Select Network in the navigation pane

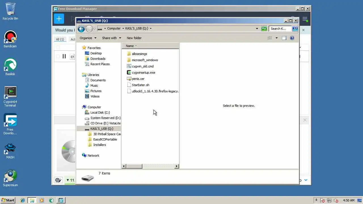[93, 156]
